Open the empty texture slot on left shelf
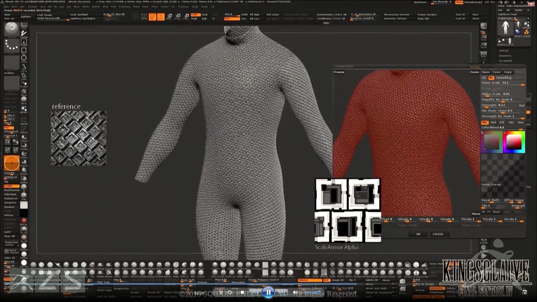 click(x=11, y=83)
